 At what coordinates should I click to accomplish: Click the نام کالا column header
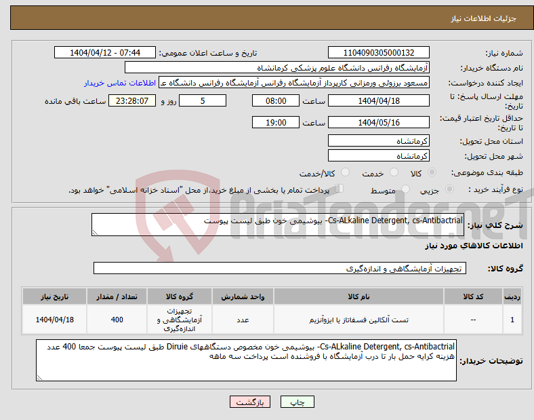point(358,297)
